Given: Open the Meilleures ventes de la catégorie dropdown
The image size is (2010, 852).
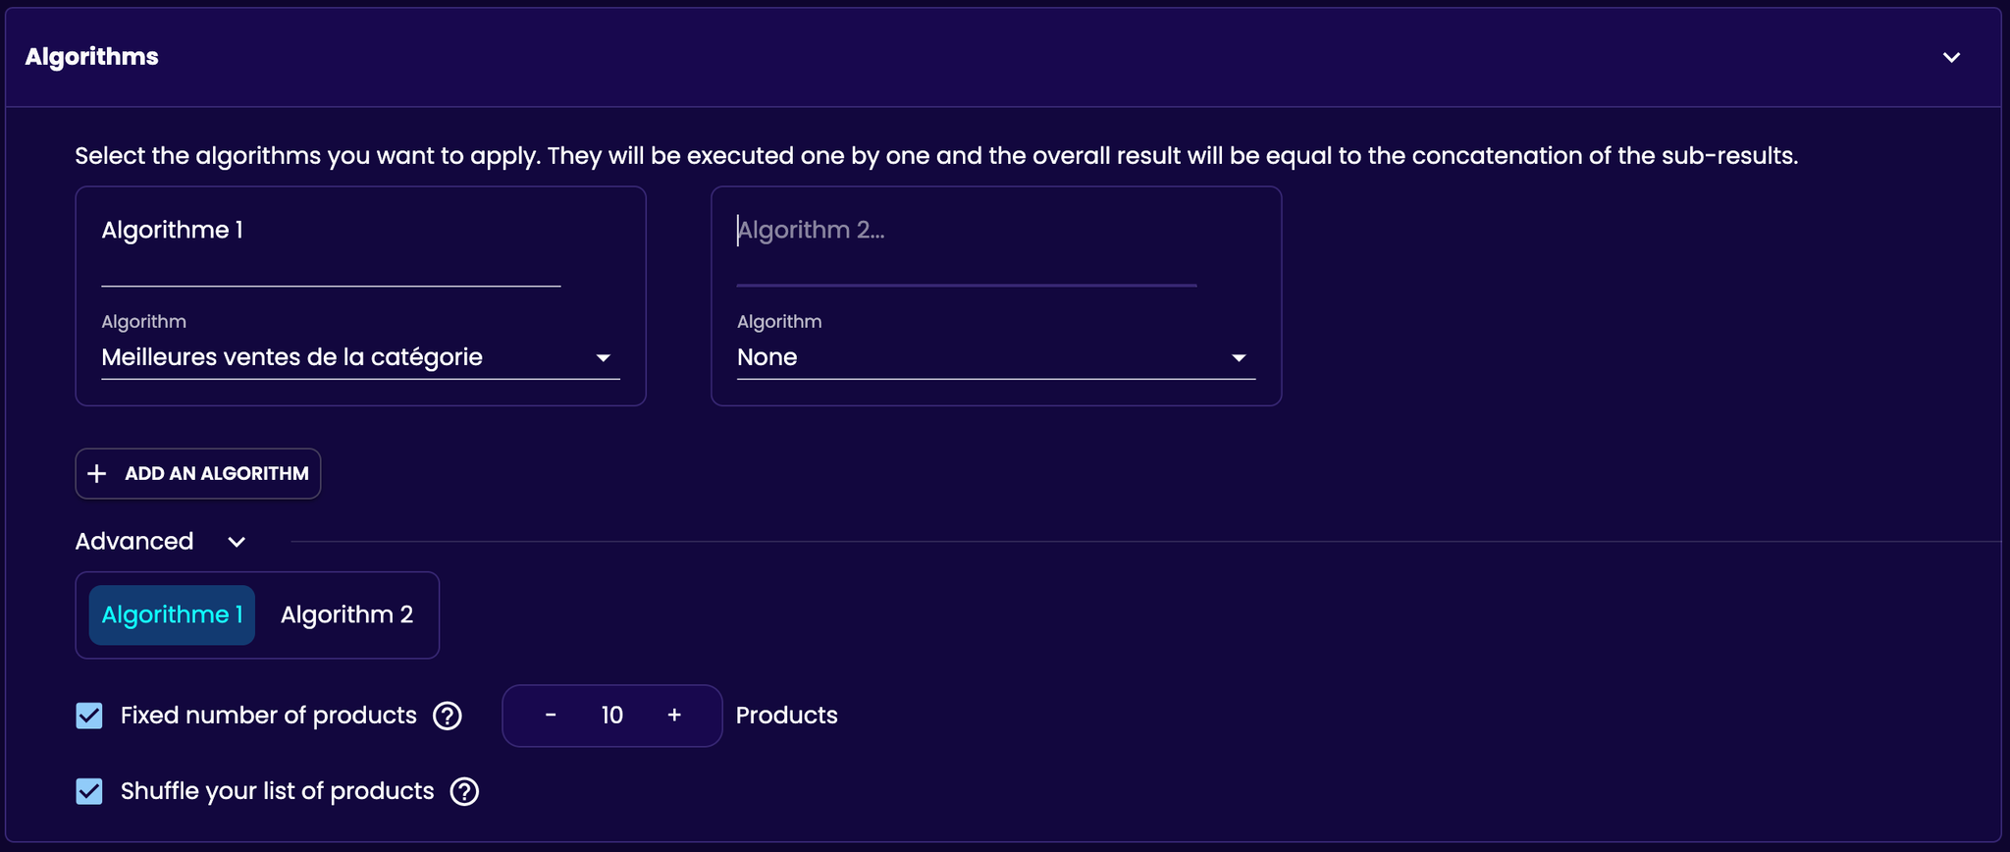Looking at the screenshot, I should (x=360, y=357).
